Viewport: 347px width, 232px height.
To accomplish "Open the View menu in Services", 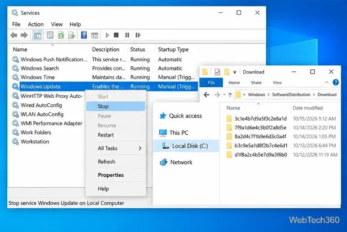I will (x=57, y=24).
